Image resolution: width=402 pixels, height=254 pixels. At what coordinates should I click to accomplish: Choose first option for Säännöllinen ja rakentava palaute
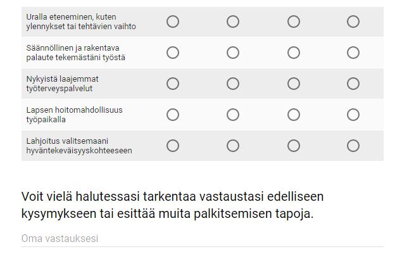click(x=173, y=53)
